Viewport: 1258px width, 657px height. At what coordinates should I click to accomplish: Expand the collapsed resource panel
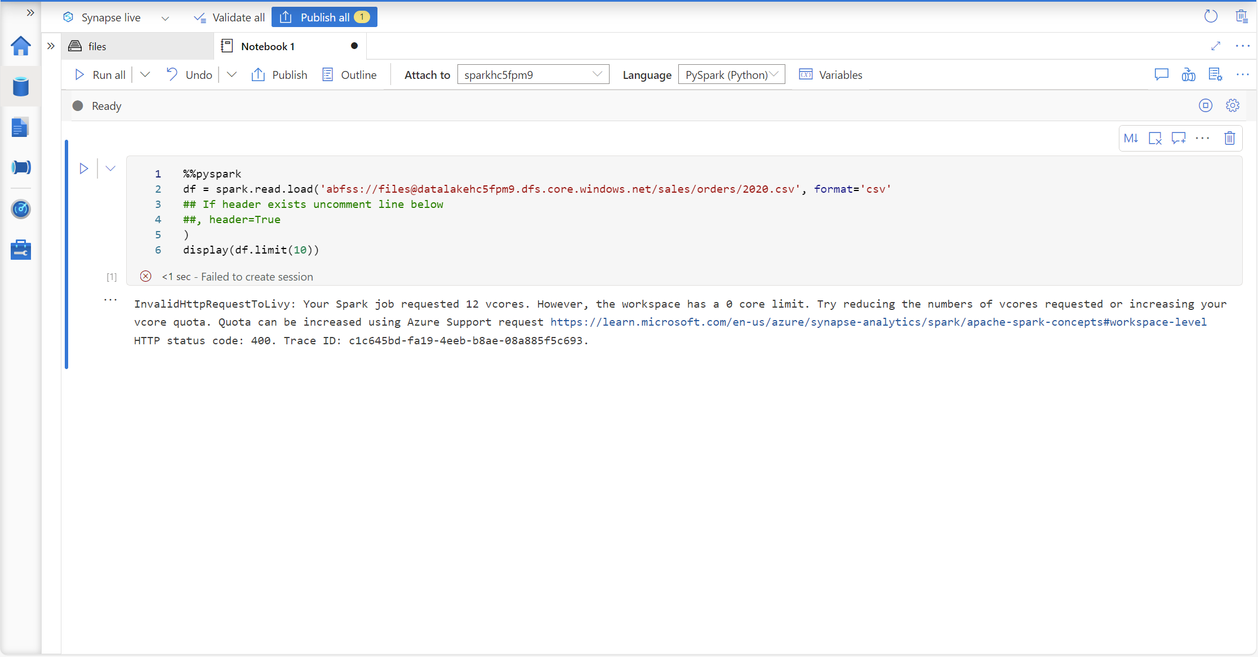pos(51,46)
